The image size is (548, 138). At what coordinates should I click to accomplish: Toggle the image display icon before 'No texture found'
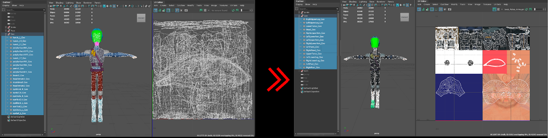pos(201,10)
